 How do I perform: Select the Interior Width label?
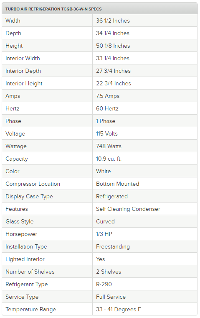coord(23,59)
